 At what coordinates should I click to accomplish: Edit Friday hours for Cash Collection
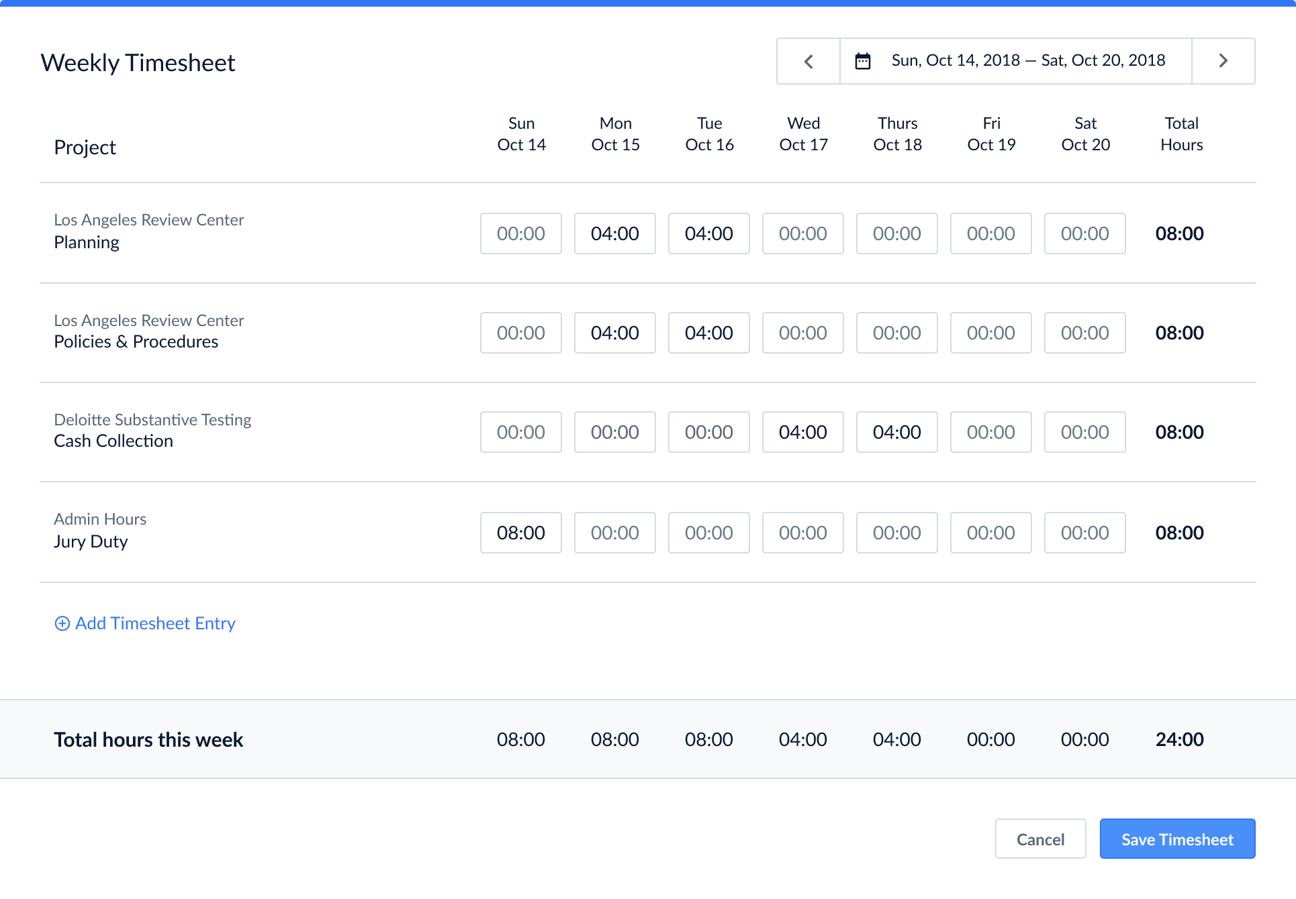pos(990,432)
